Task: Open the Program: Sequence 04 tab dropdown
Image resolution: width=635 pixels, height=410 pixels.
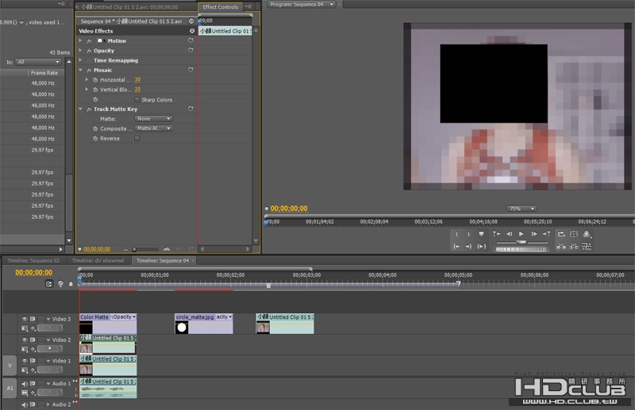Action: pos(332,5)
